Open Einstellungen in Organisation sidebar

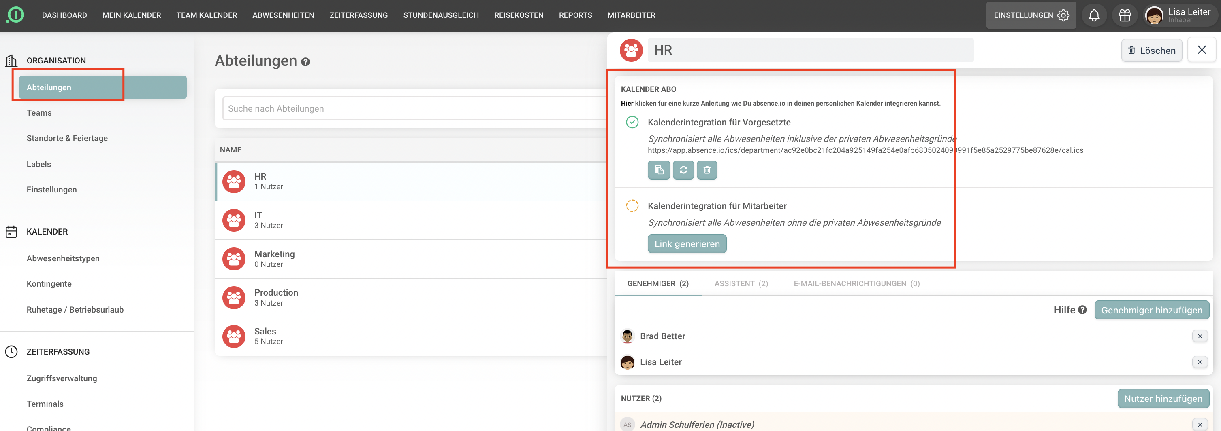pos(52,190)
